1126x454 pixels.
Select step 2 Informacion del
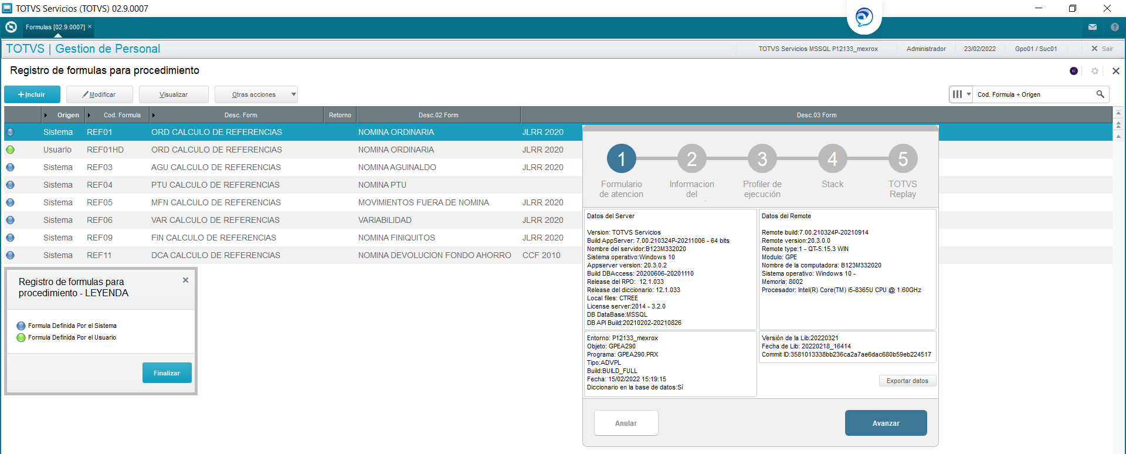tap(692, 159)
